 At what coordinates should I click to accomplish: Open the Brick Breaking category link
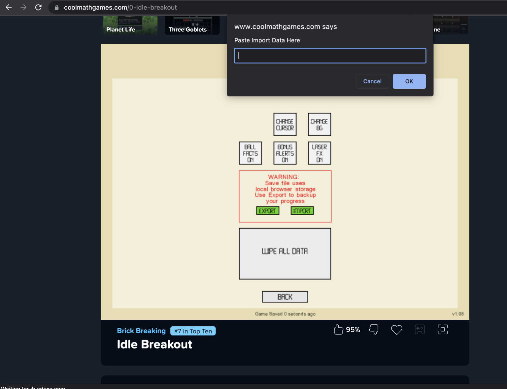coord(141,331)
